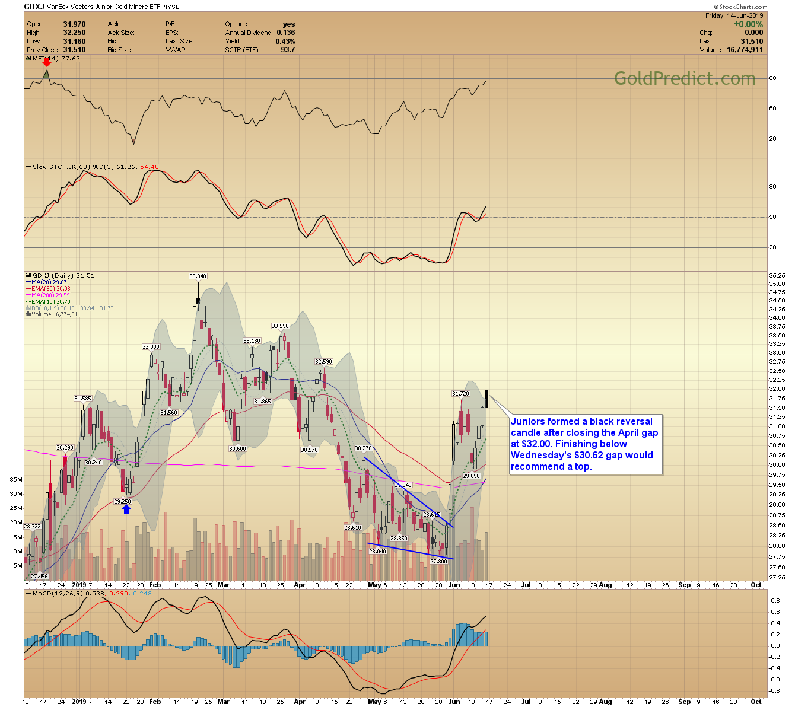Click the "MA(200) 29.59" legend entry
Viewport: 795px width, 707px height.
(50, 295)
